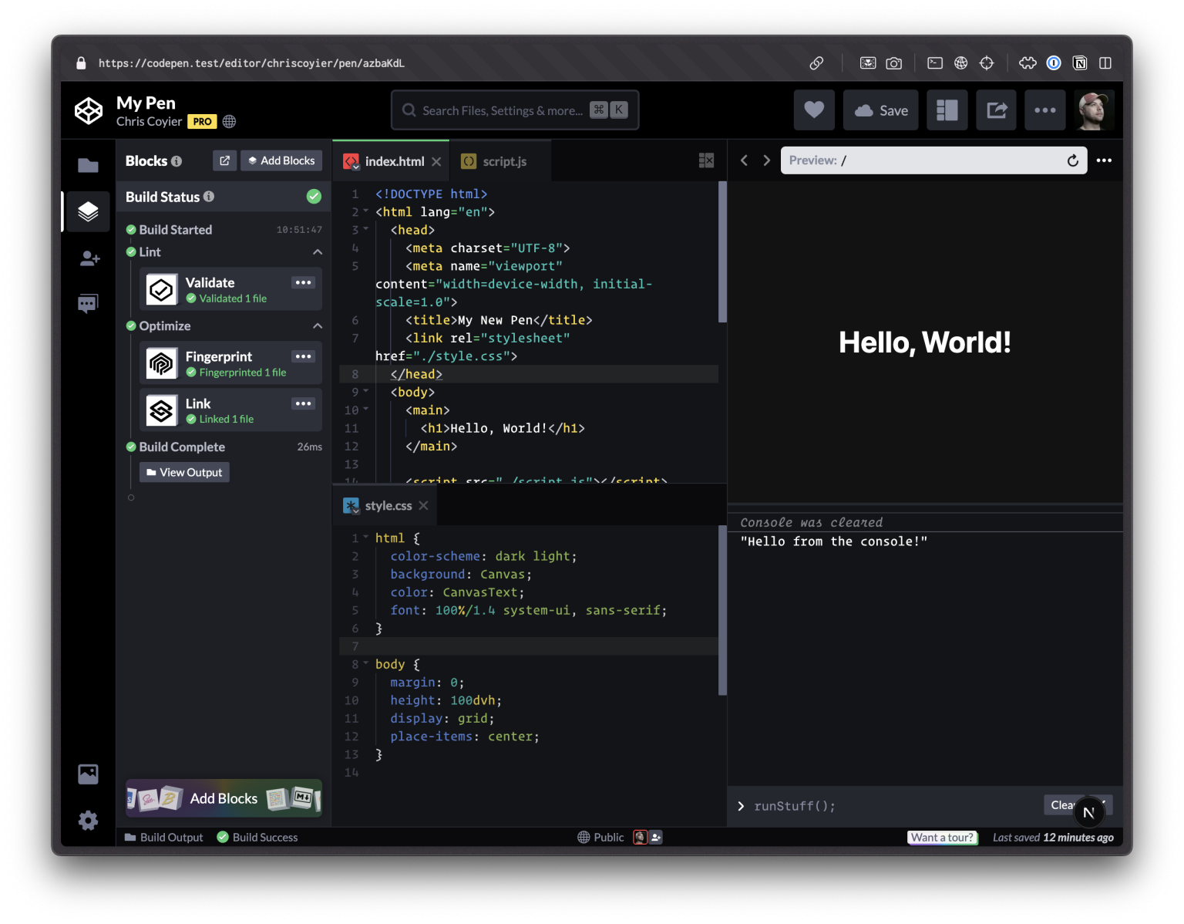The width and height of the screenshot is (1184, 924).
Task: Switch to the index.html tab
Action: point(394,161)
